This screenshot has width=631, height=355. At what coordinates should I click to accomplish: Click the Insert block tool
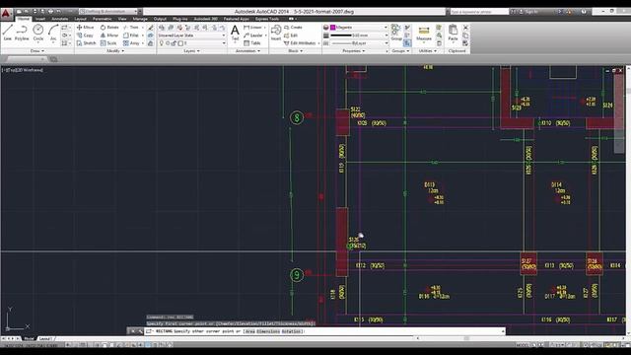(x=276, y=33)
